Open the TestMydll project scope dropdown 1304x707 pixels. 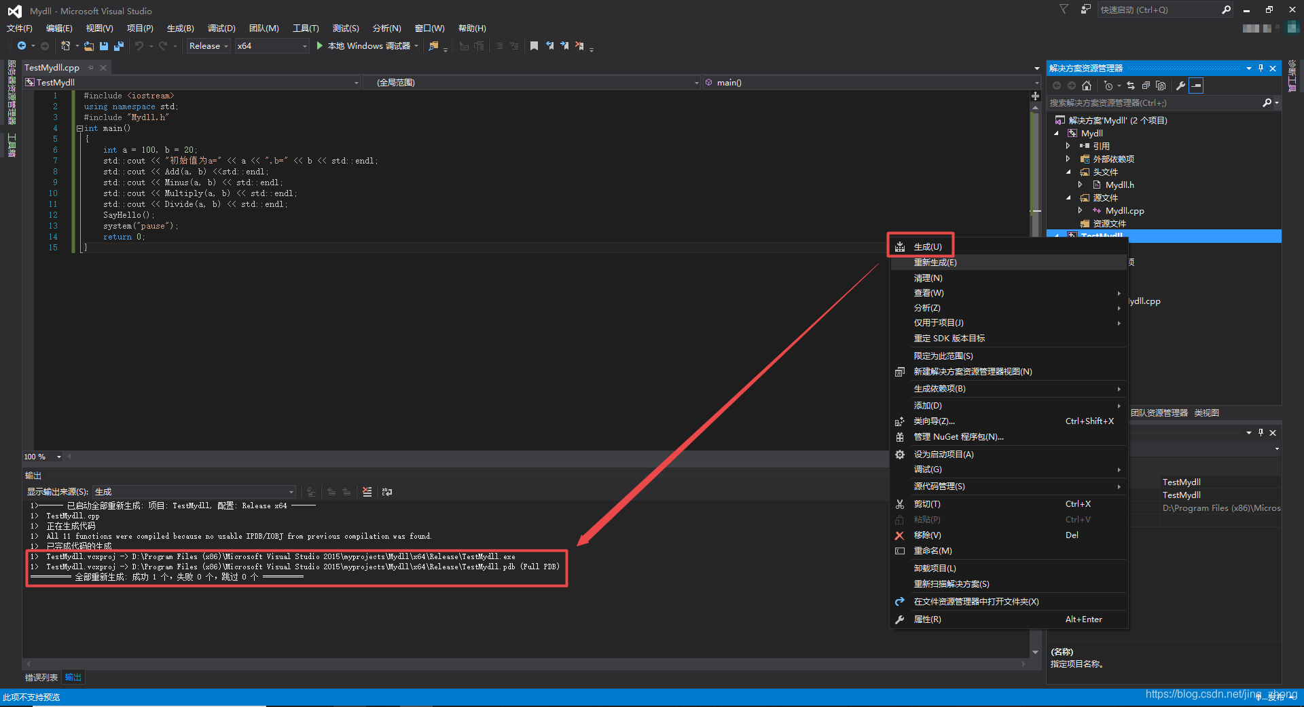(x=192, y=82)
